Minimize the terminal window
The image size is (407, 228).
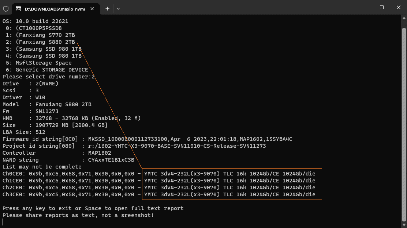[x=365, y=7]
